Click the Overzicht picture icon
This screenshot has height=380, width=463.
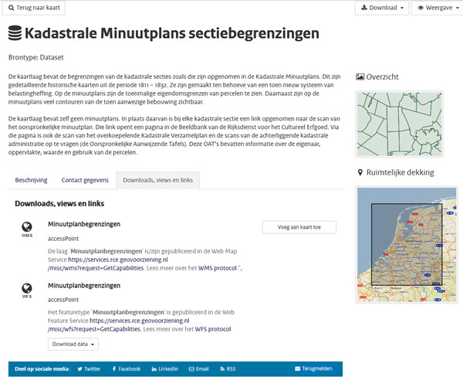[x=360, y=76]
